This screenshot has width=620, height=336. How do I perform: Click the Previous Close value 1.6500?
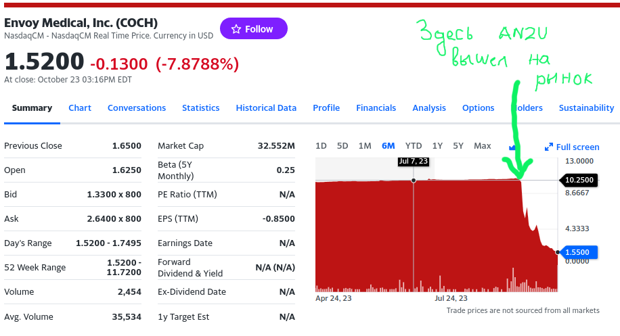click(x=127, y=146)
